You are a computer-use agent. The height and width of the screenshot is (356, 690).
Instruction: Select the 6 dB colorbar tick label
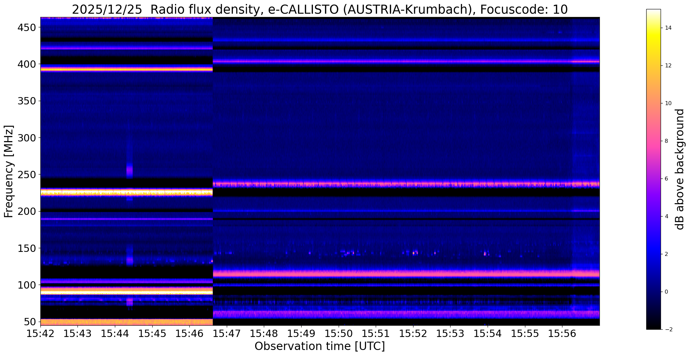tap(667, 179)
